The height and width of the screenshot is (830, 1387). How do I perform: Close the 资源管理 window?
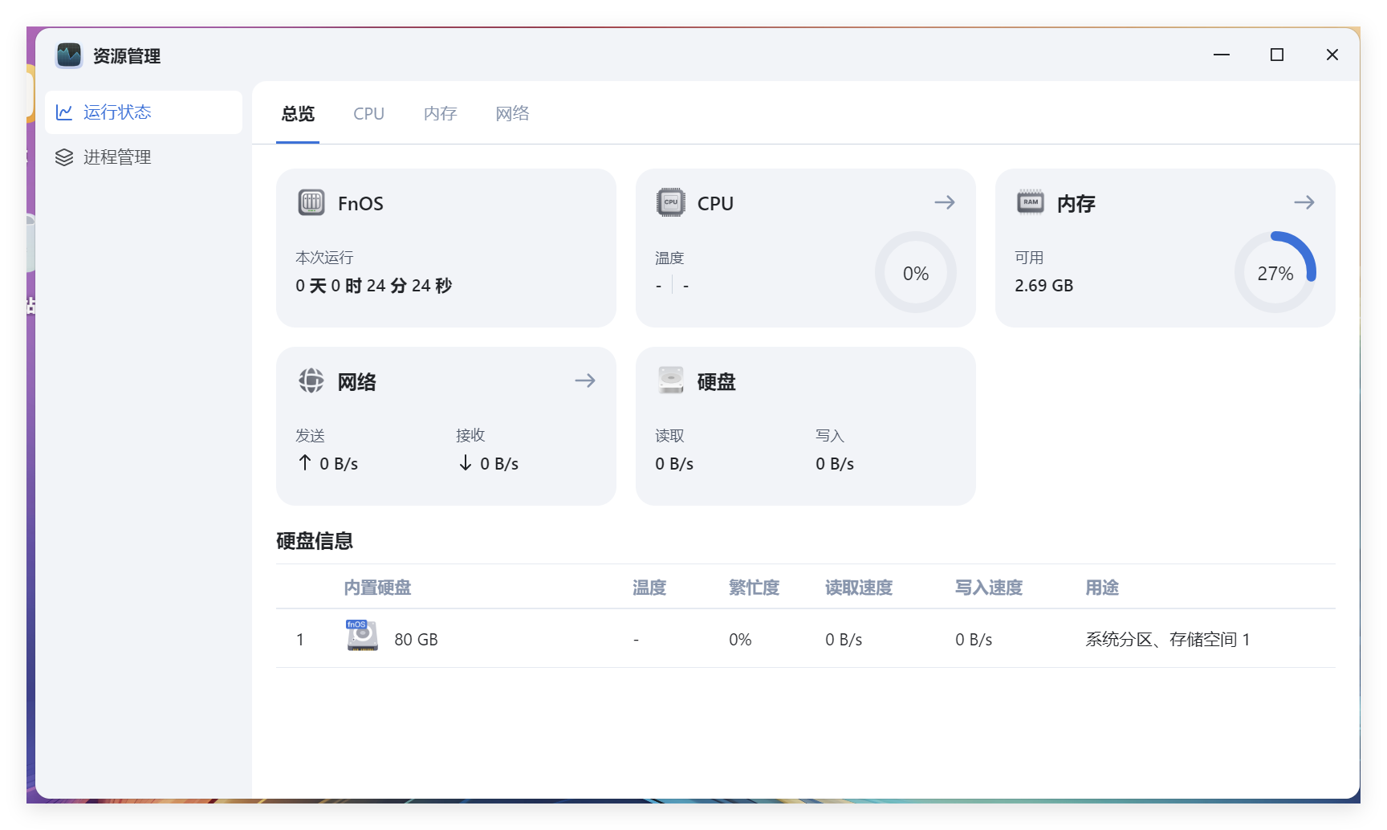(x=1332, y=55)
